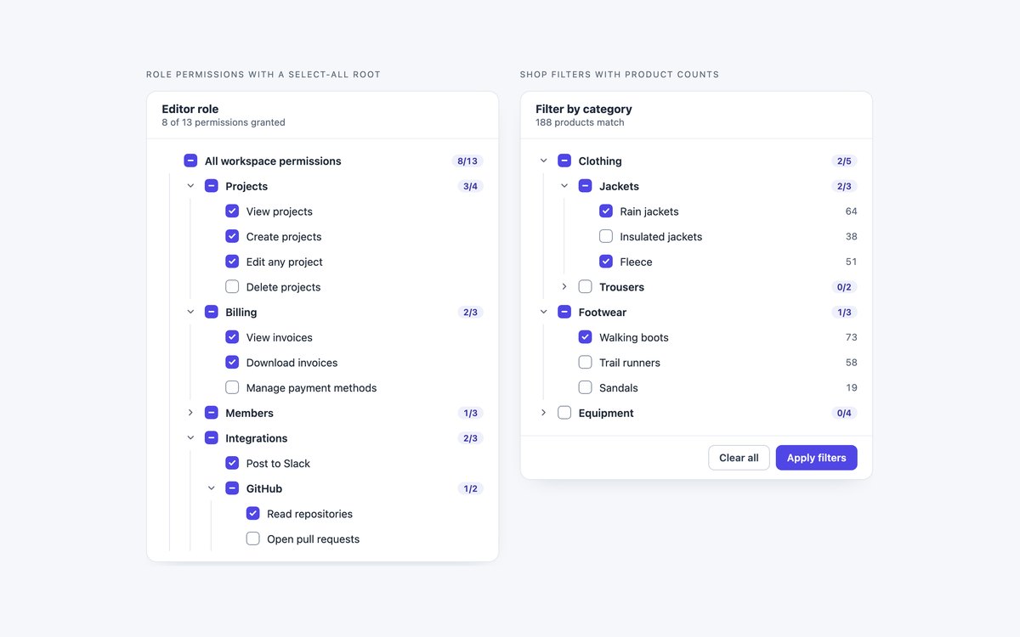Expand the Equipment category chevron
1020x637 pixels.
[x=544, y=413]
